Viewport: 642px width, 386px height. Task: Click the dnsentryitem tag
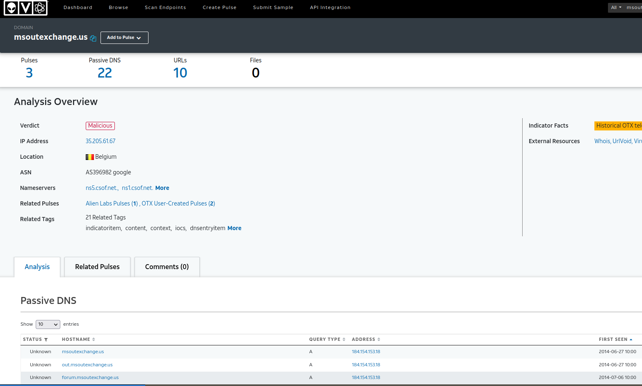(x=208, y=228)
